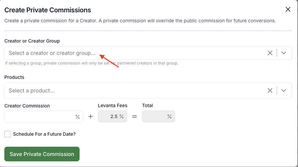
Task: Click the Total percentage field
Action: click(158, 117)
